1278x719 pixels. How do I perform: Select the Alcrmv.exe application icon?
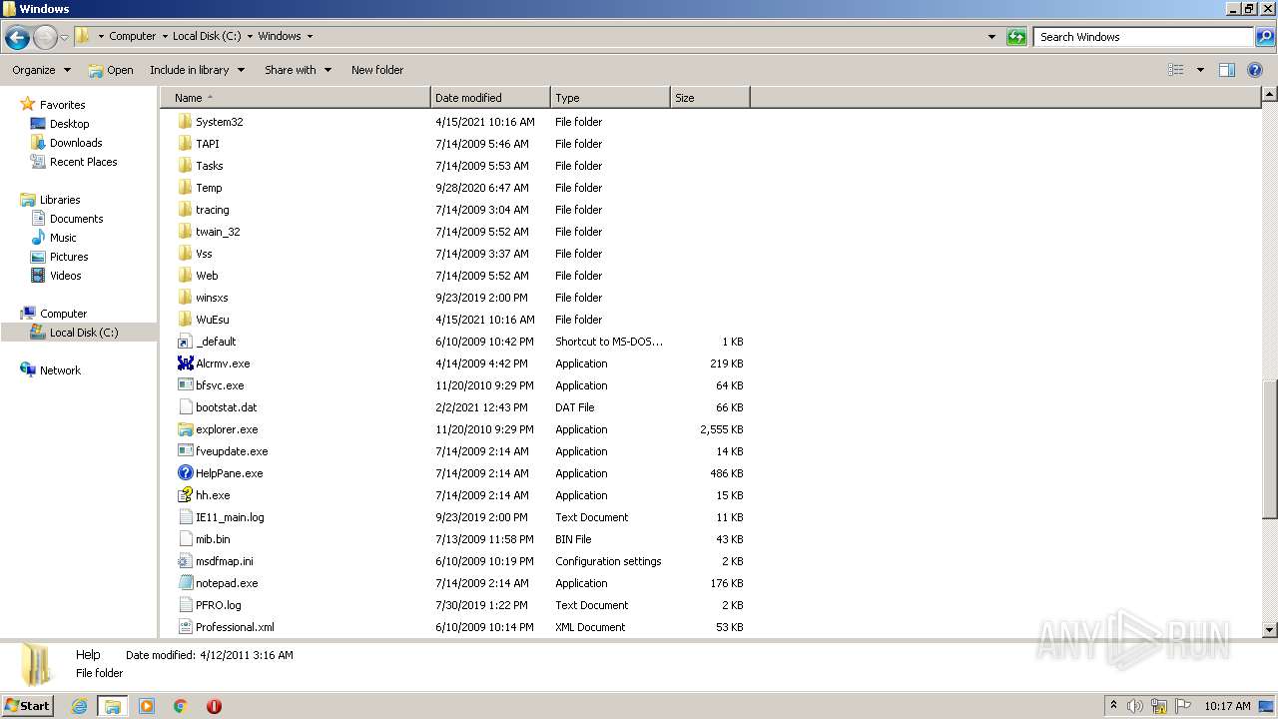(x=185, y=363)
